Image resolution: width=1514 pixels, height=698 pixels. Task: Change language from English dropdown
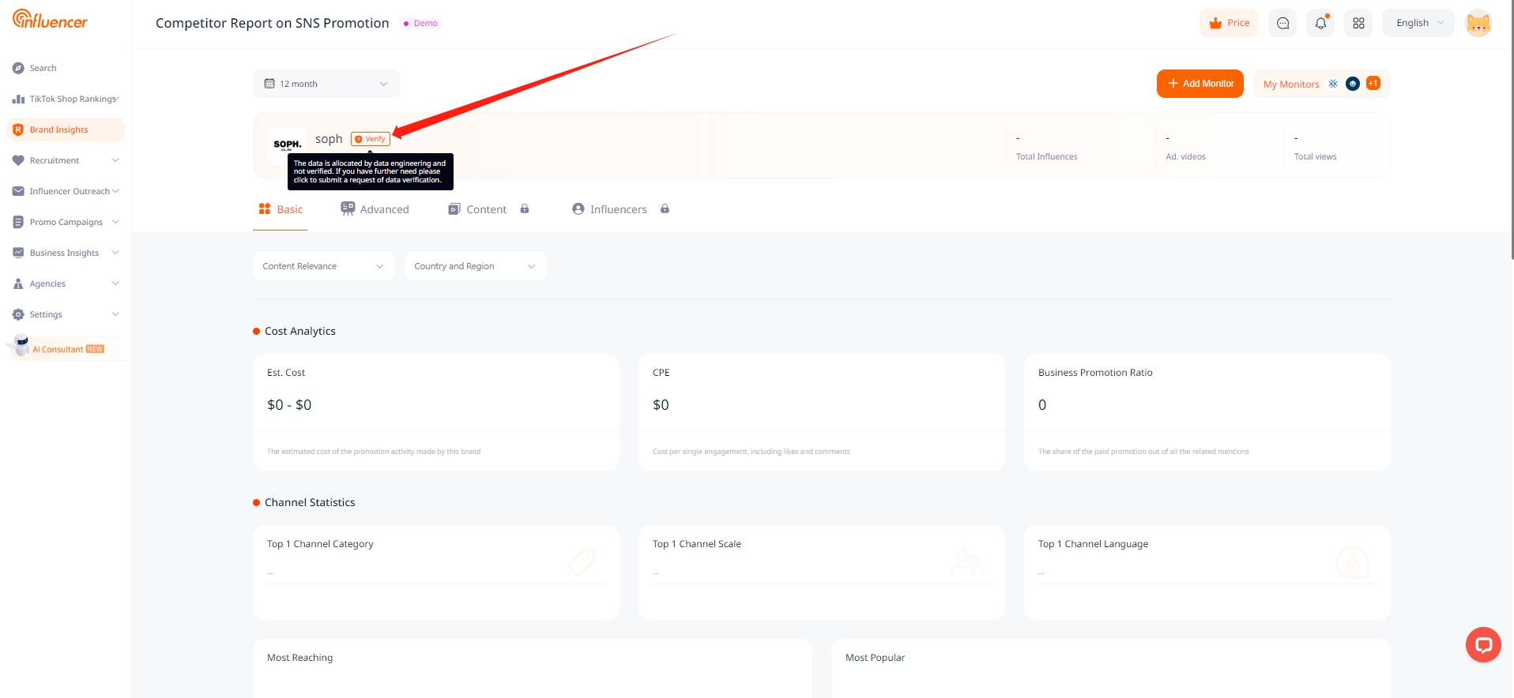[1418, 23]
